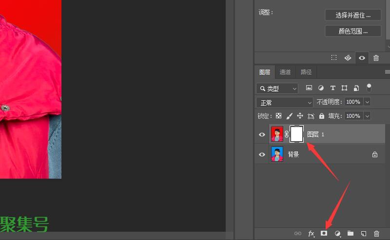Select the white layer mask thumbnail
Image resolution: width=390 pixels, height=240 pixels.
296,134
